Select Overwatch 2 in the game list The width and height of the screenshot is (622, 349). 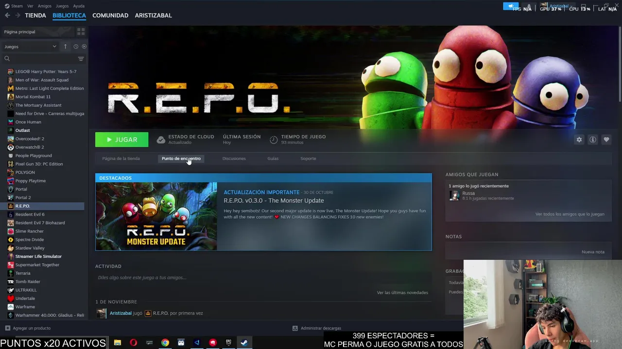pyautogui.click(x=30, y=147)
